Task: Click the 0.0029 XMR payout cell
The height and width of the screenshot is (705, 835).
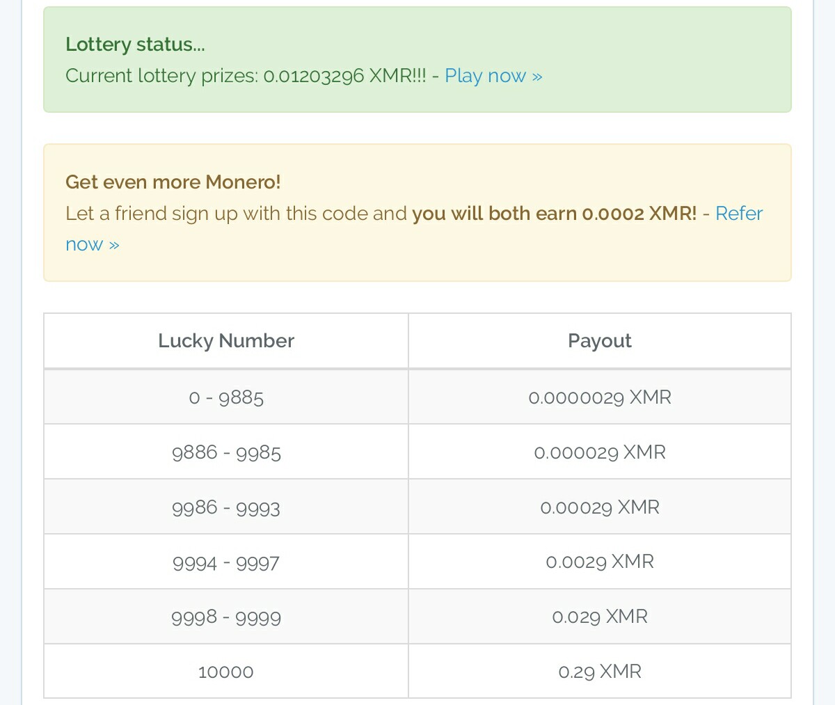Action: [600, 562]
